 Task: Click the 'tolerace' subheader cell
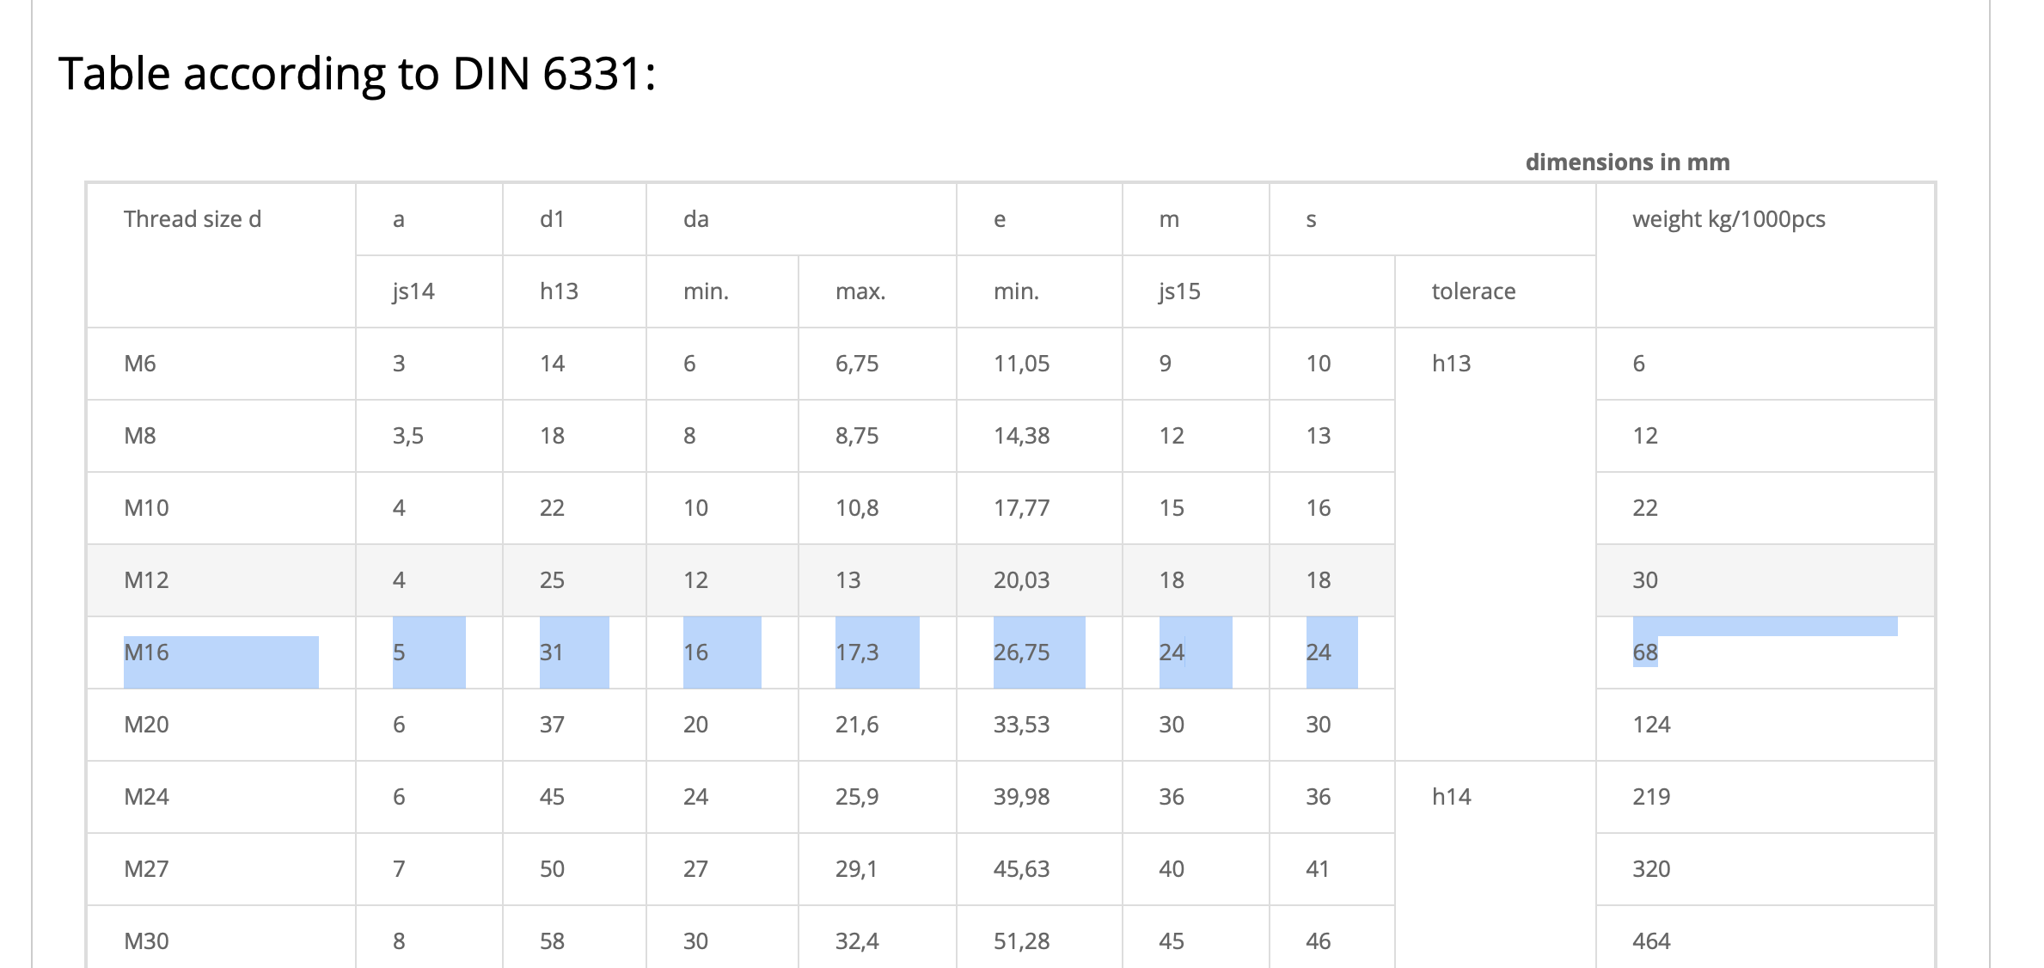tap(1473, 291)
